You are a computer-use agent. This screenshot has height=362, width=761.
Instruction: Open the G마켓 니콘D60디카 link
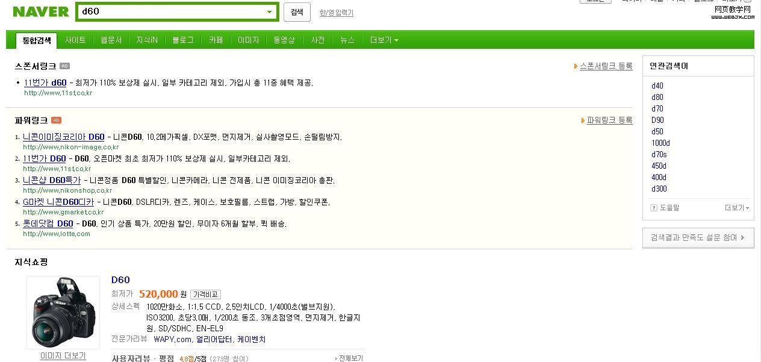point(58,202)
